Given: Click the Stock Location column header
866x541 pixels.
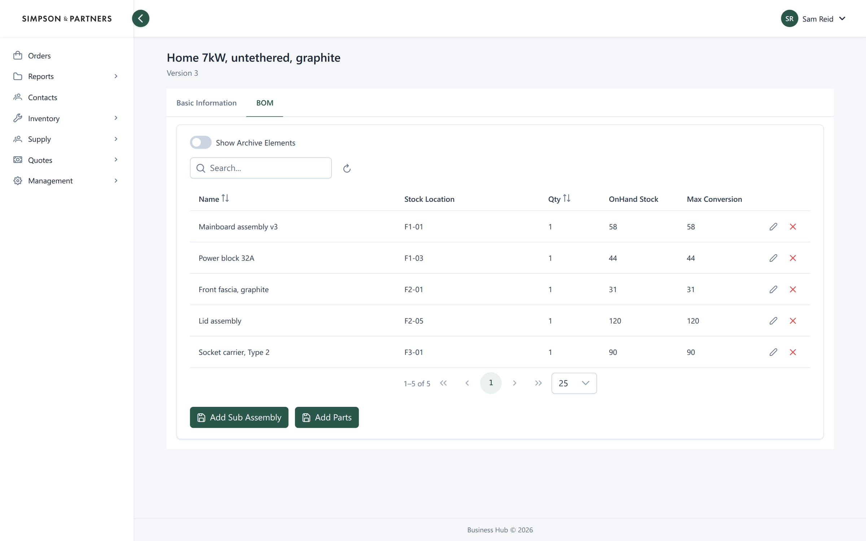Looking at the screenshot, I should point(429,199).
